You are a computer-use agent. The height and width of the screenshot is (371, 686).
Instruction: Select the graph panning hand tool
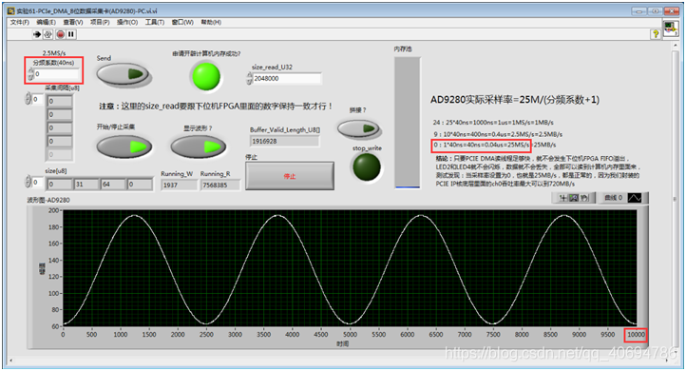tap(584, 198)
